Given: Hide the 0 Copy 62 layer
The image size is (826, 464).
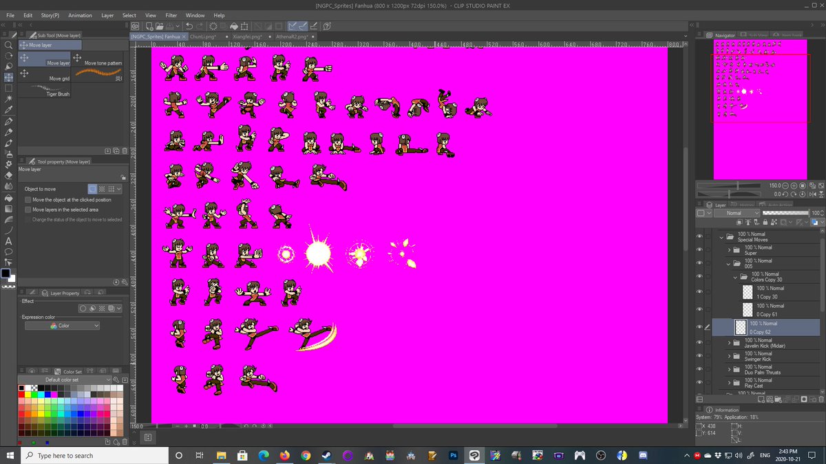Looking at the screenshot, I should point(700,327).
